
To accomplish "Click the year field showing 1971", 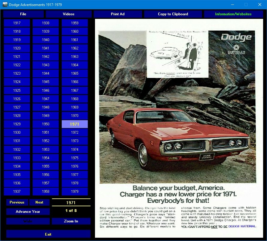I will tap(71, 202).
